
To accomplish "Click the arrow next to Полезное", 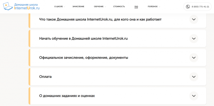I will click(159, 7).
